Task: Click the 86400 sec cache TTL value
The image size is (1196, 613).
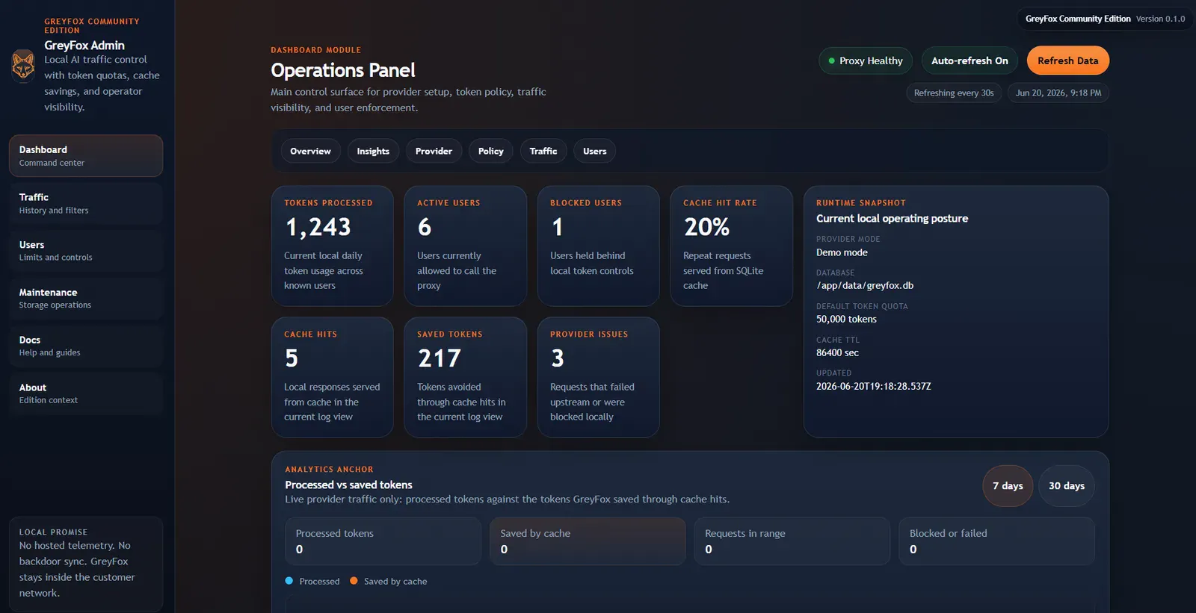Action: coord(837,352)
